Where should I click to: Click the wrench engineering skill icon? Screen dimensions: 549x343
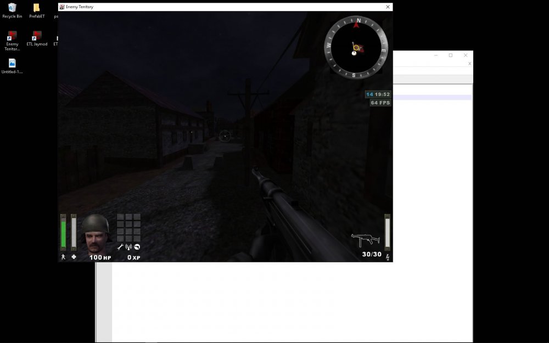click(120, 247)
